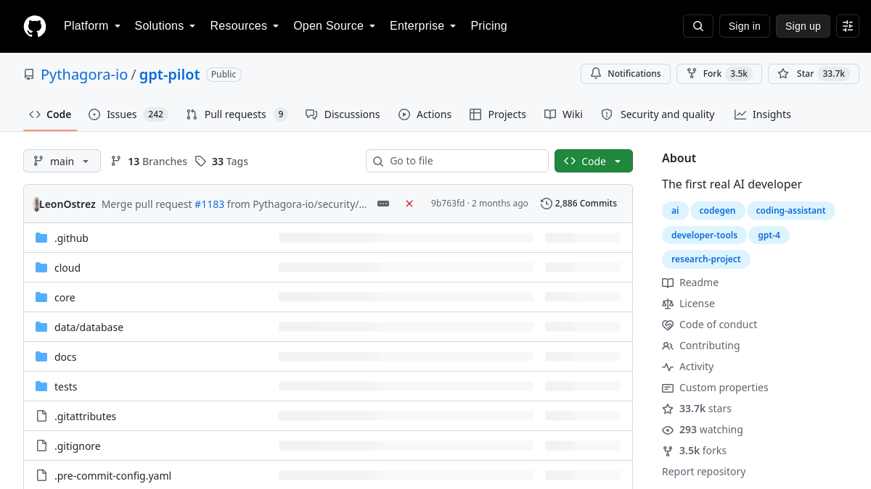871x489 pixels.
Task: Open pull request #1183 link
Action: 209,204
